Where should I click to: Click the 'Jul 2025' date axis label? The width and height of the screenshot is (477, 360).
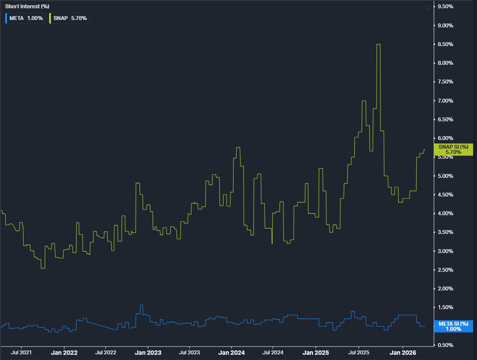[359, 353]
